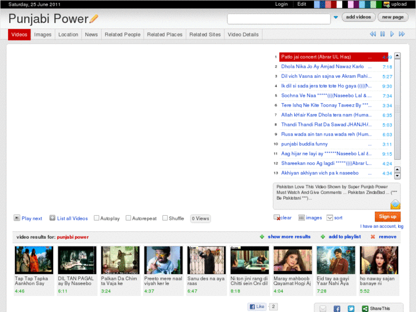Pause playback with the pause icon
The image size is (416, 312).
pos(382,34)
